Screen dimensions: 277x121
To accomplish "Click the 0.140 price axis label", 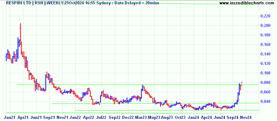I will tap(266, 54).
